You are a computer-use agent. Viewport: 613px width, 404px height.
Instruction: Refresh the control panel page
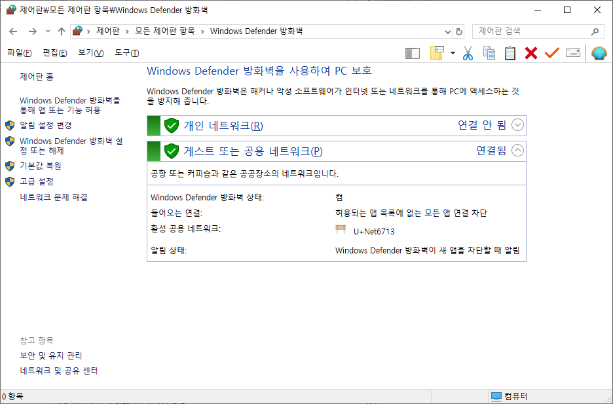459,31
